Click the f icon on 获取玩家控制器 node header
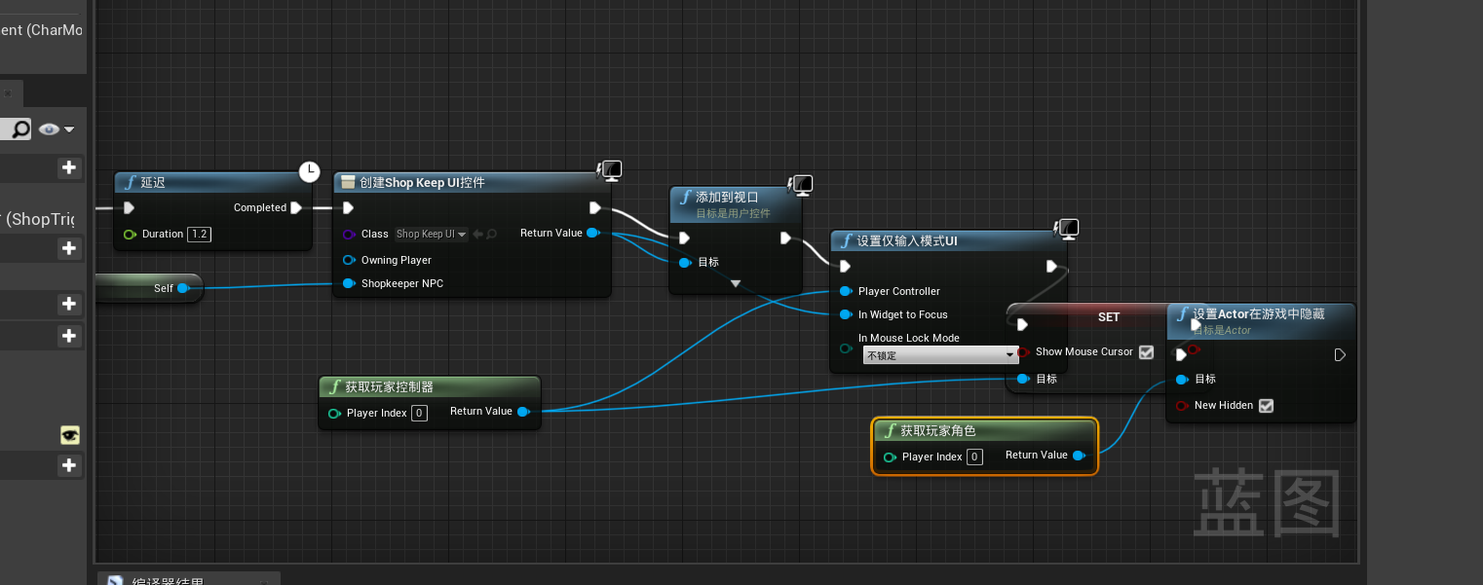The image size is (1483, 585). click(x=334, y=385)
